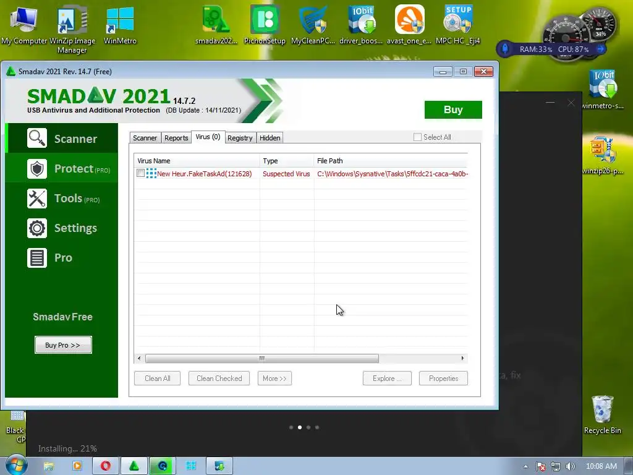Screen dimensions: 633x475
Task: Click the Buy Pro >> button
Action: coord(63,345)
